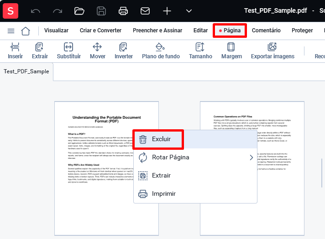325x239 pixels.
Task: Open the Proteger tab
Action: coord(302,31)
